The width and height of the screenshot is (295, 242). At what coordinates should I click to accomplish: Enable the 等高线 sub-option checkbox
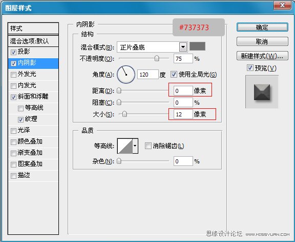click(x=20, y=108)
